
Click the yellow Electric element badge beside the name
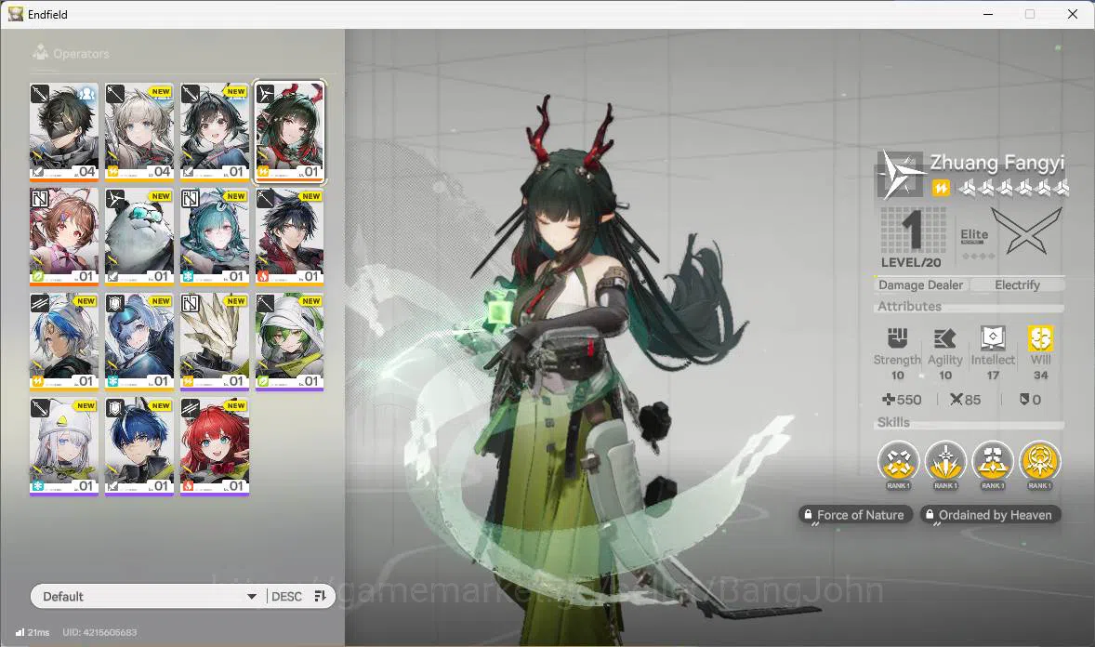point(941,187)
